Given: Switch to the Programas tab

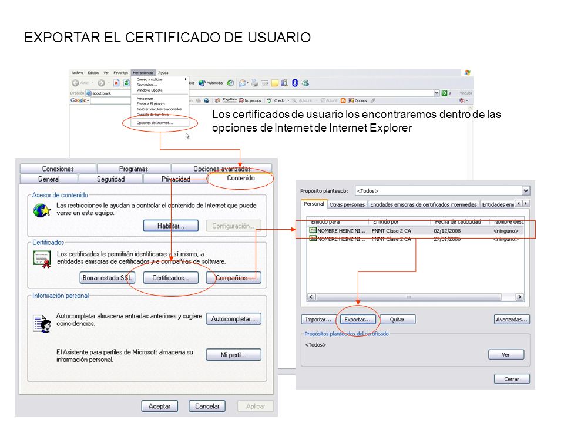Looking at the screenshot, I should tap(133, 169).
